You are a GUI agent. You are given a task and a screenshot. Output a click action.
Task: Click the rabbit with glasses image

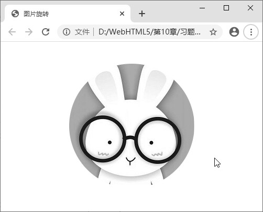[131, 124]
